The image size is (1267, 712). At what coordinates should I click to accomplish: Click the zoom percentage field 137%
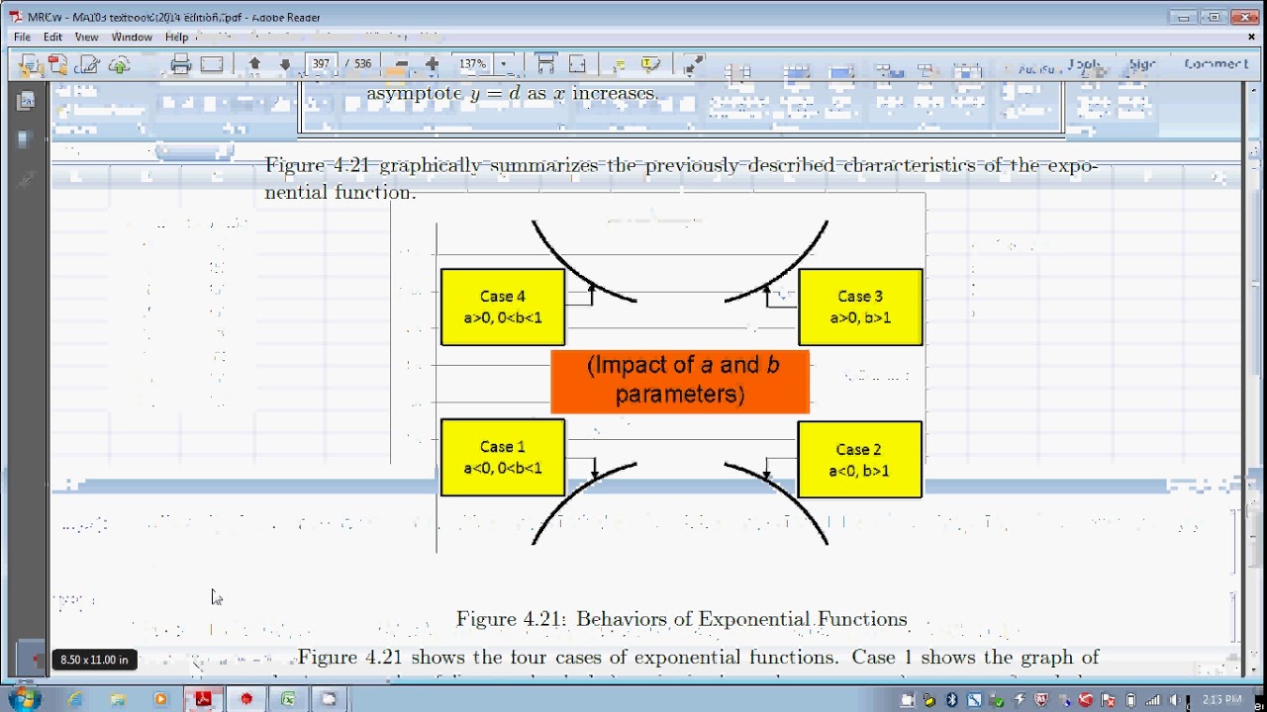pyautogui.click(x=472, y=64)
